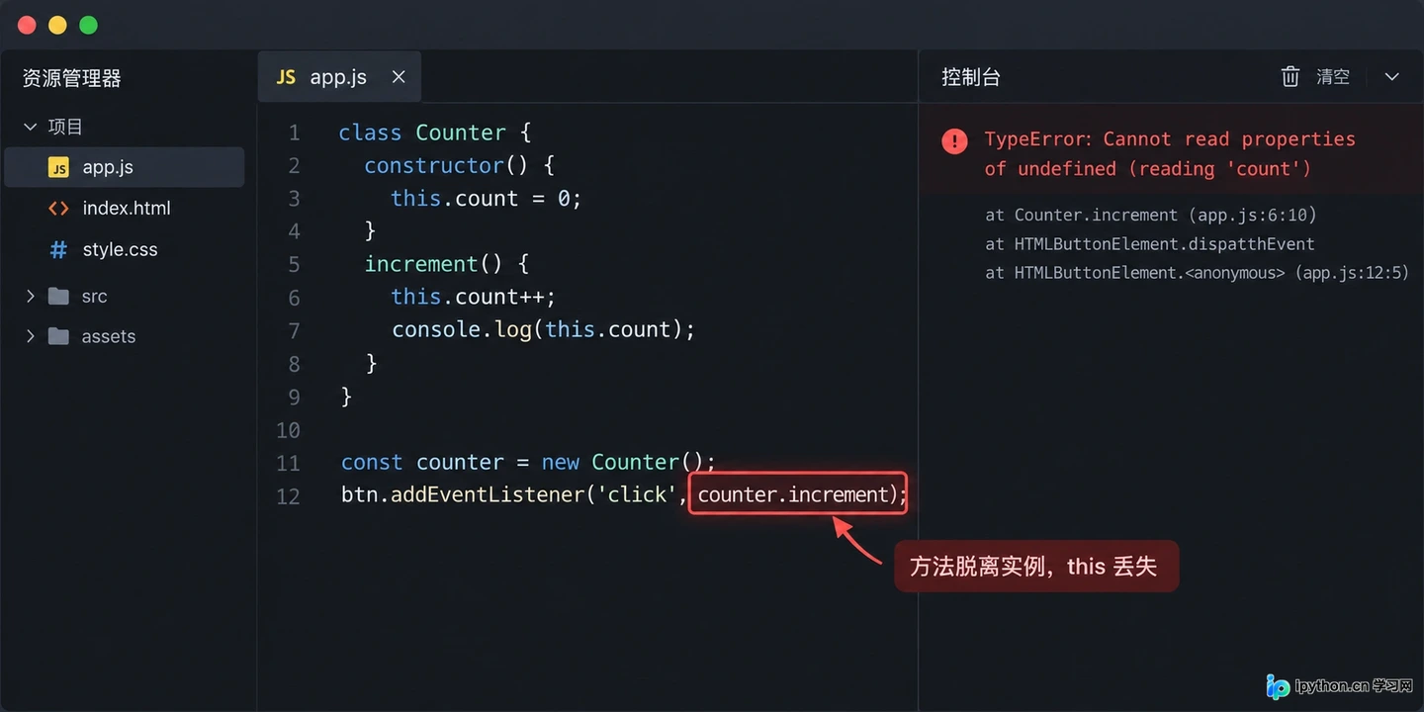Image resolution: width=1424 pixels, height=712 pixels.
Task: Open app.js in the file tree
Action: 125,167
